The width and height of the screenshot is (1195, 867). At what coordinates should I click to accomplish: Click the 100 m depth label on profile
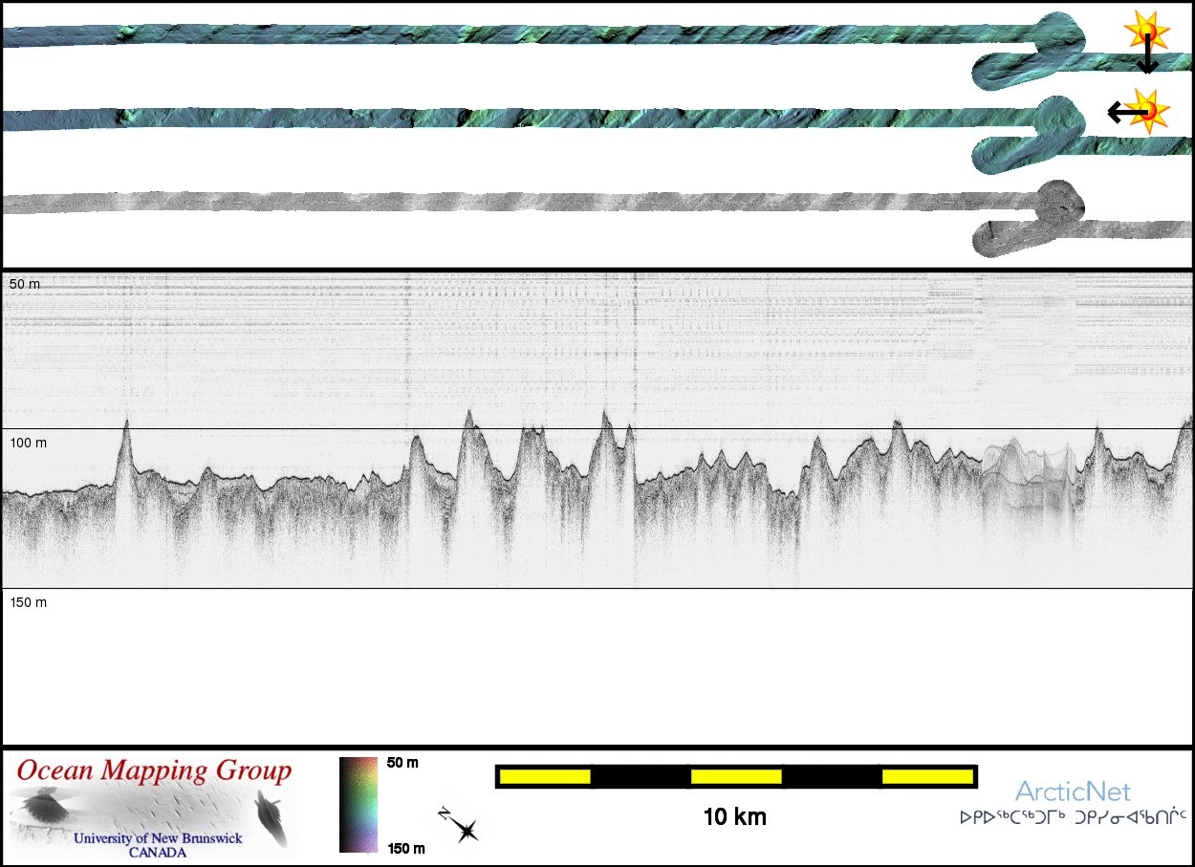click(28, 443)
